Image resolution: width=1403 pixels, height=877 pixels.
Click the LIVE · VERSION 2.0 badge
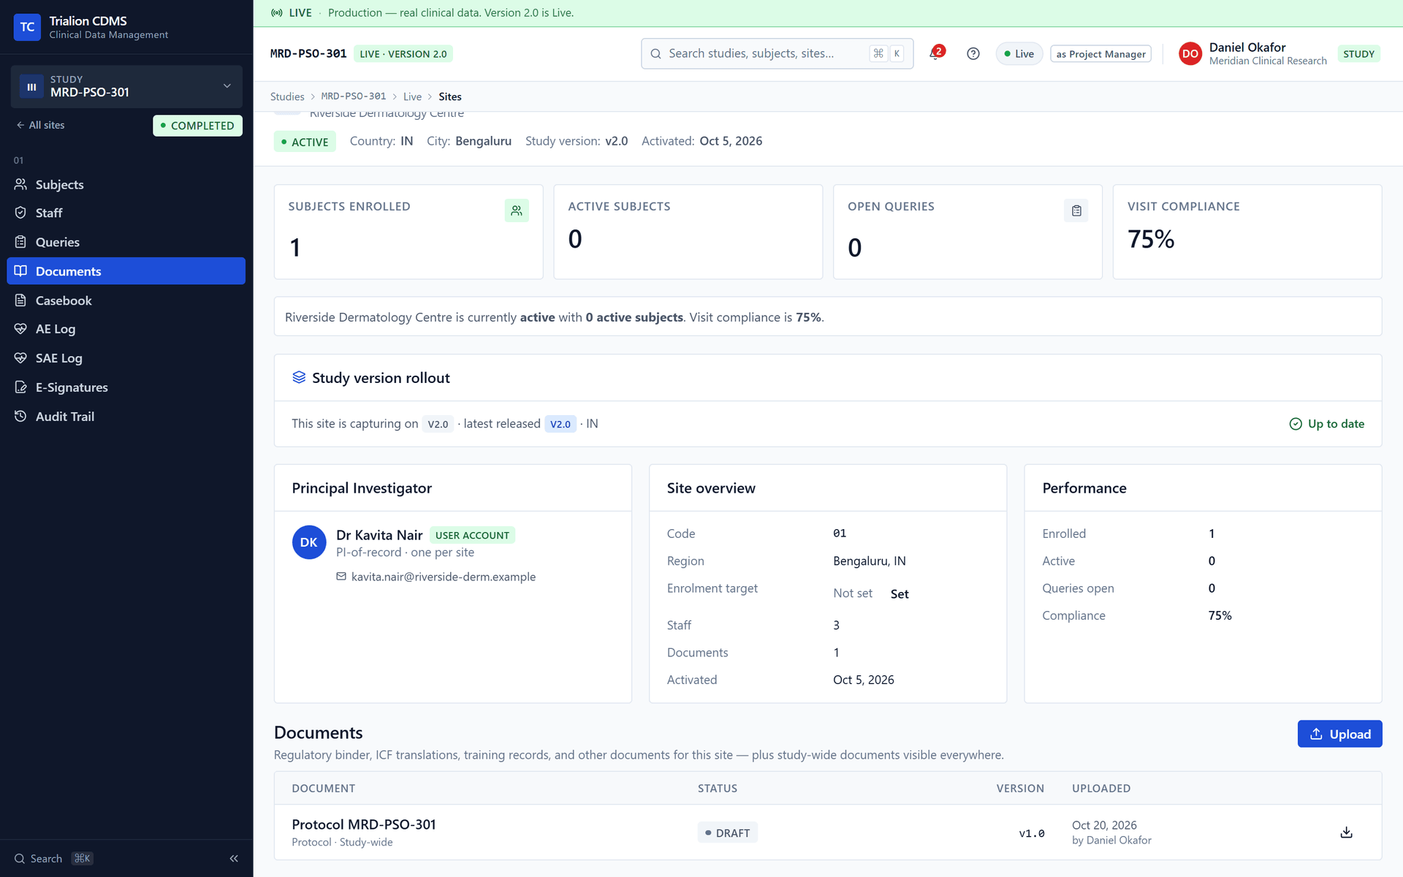coord(403,53)
